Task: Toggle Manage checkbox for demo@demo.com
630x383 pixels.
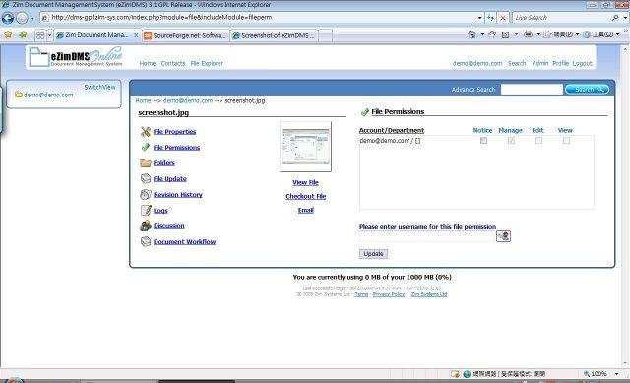Action: click(x=511, y=140)
